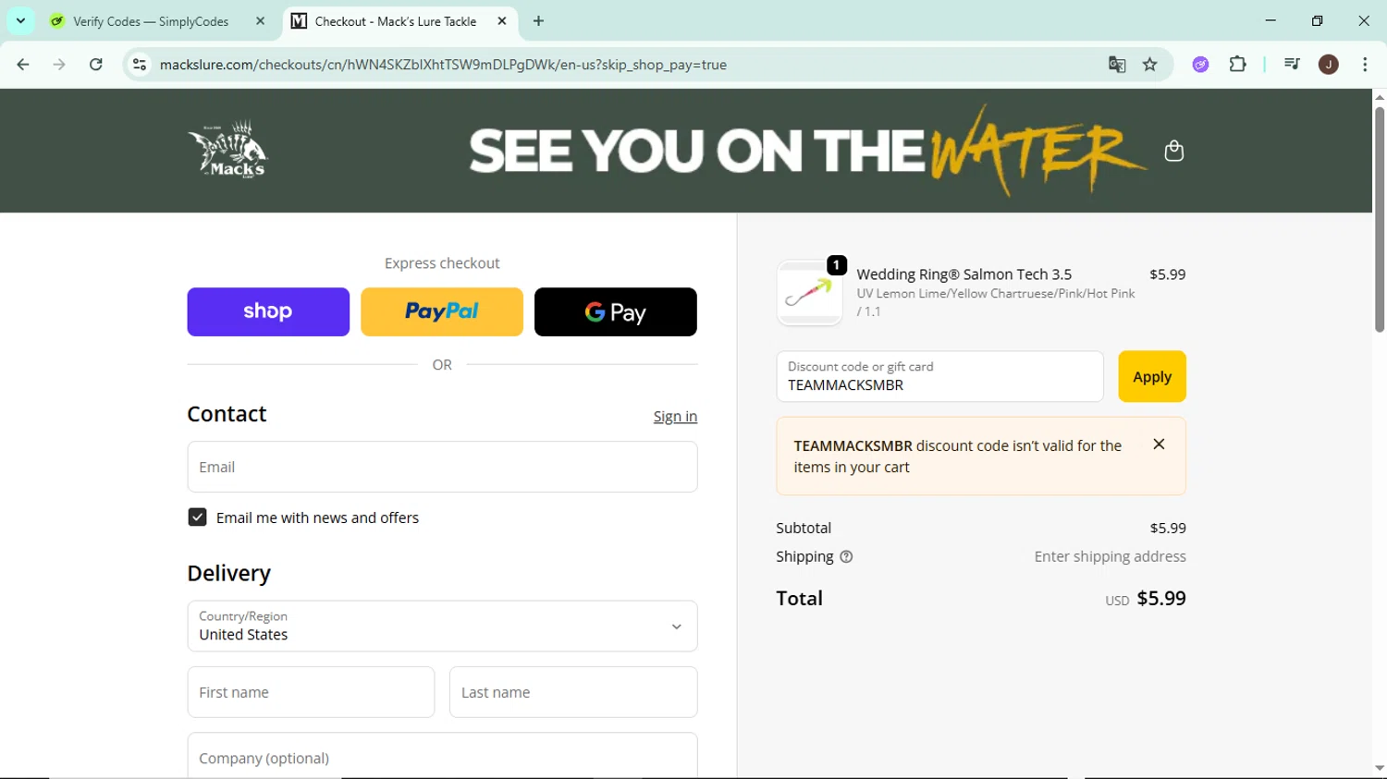Image resolution: width=1387 pixels, height=779 pixels.
Task: Open the tab search dropdown arrow
Action: pos(20,20)
